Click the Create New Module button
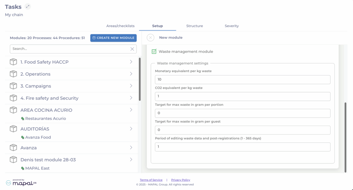 [x=113, y=38]
